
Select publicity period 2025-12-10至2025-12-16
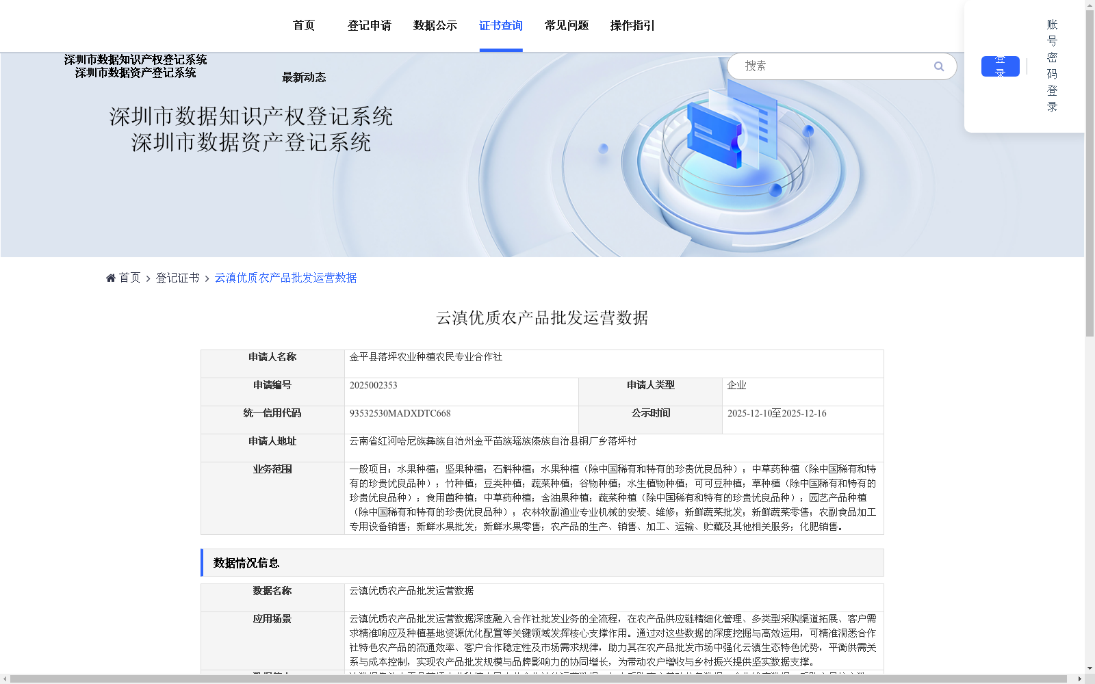[x=777, y=413]
